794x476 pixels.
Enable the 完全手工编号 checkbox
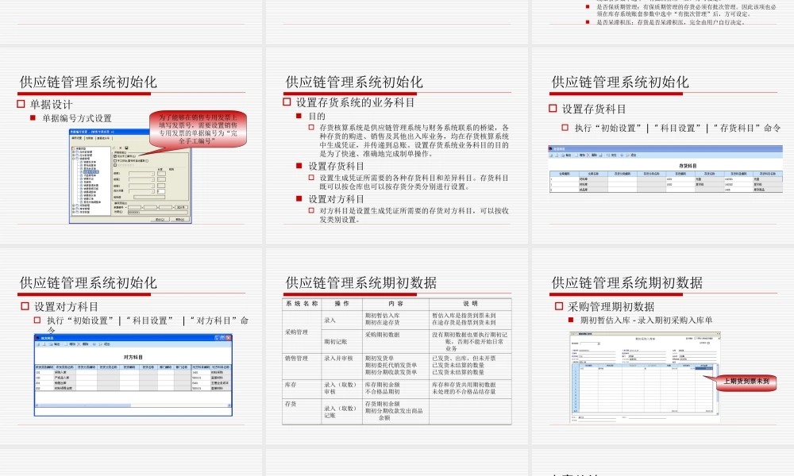tap(115, 155)
